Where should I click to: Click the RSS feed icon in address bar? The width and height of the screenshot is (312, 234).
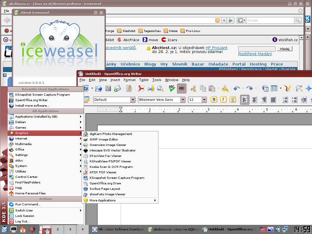pyautogui.click(x=218, y=20)
